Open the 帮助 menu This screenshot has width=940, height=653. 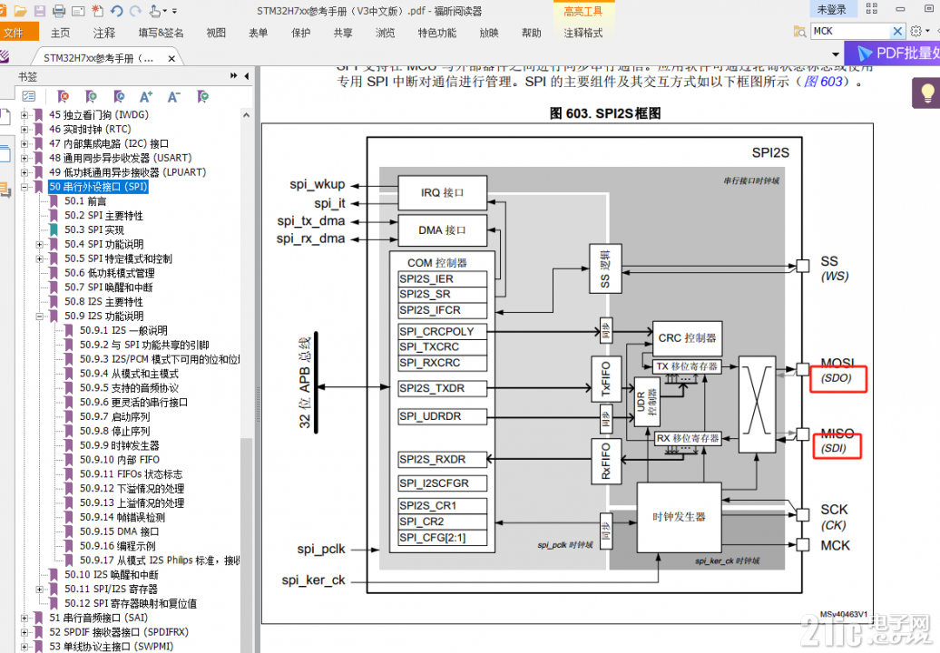click(x=531, y=33)
